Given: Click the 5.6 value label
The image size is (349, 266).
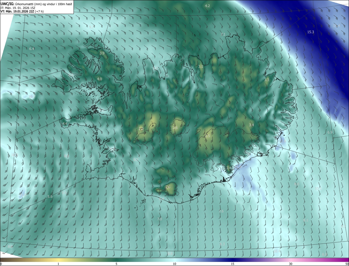Looking at the screenshot, I should pyautogui.click(x=50, y=196).
